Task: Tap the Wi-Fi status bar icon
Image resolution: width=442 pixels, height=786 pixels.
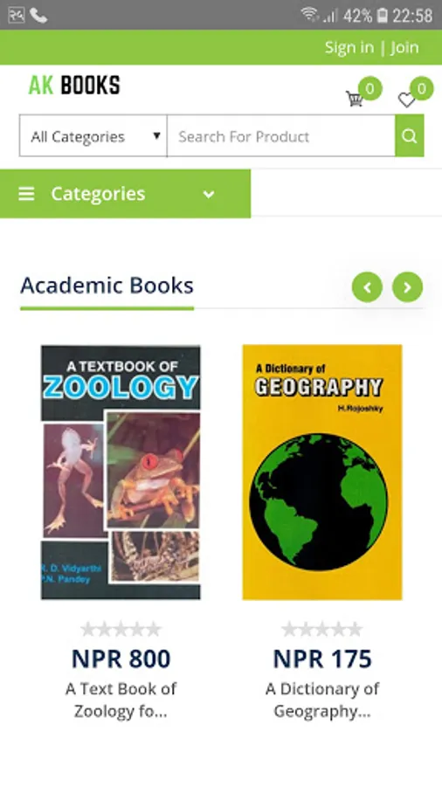Action: point(310,15)
